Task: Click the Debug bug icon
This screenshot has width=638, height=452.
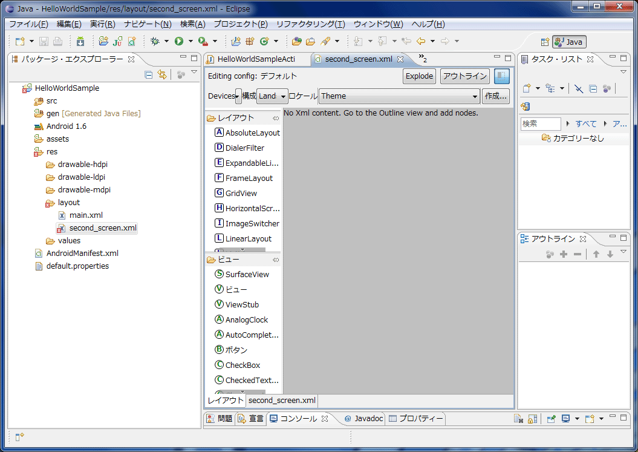Action: (155, 41)
